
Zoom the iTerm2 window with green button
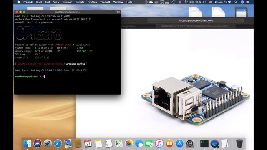pyautogui.click(x=24, y=12)
